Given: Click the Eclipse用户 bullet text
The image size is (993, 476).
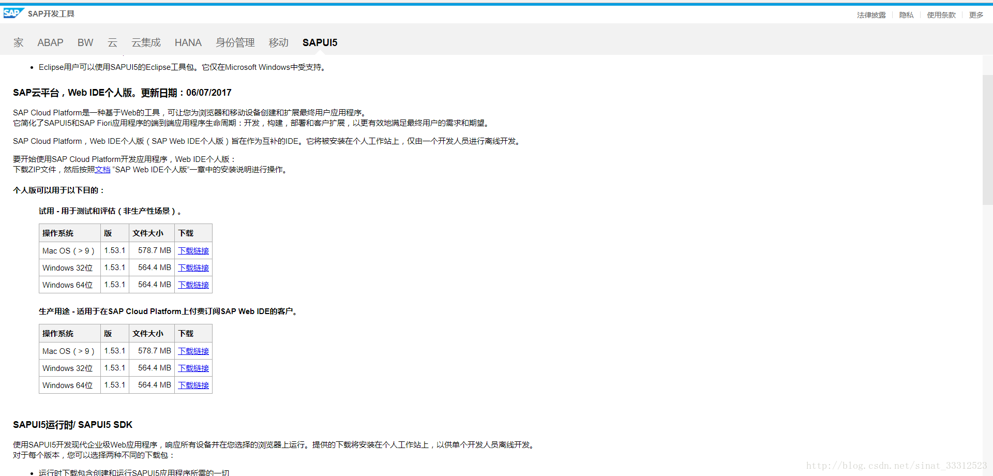Looking at the screenshot, I should pyautogui.click(x=183, y=67).
